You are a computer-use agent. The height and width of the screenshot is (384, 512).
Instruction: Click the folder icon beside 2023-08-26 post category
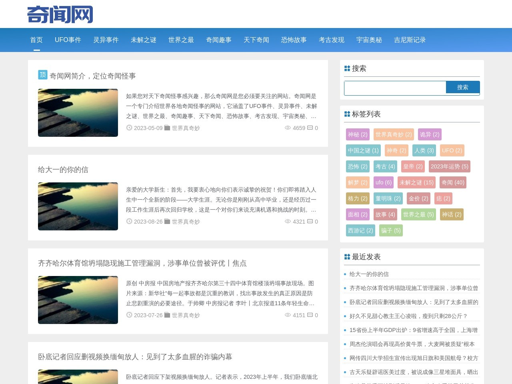pyautogui.click(x=167, y=222)
